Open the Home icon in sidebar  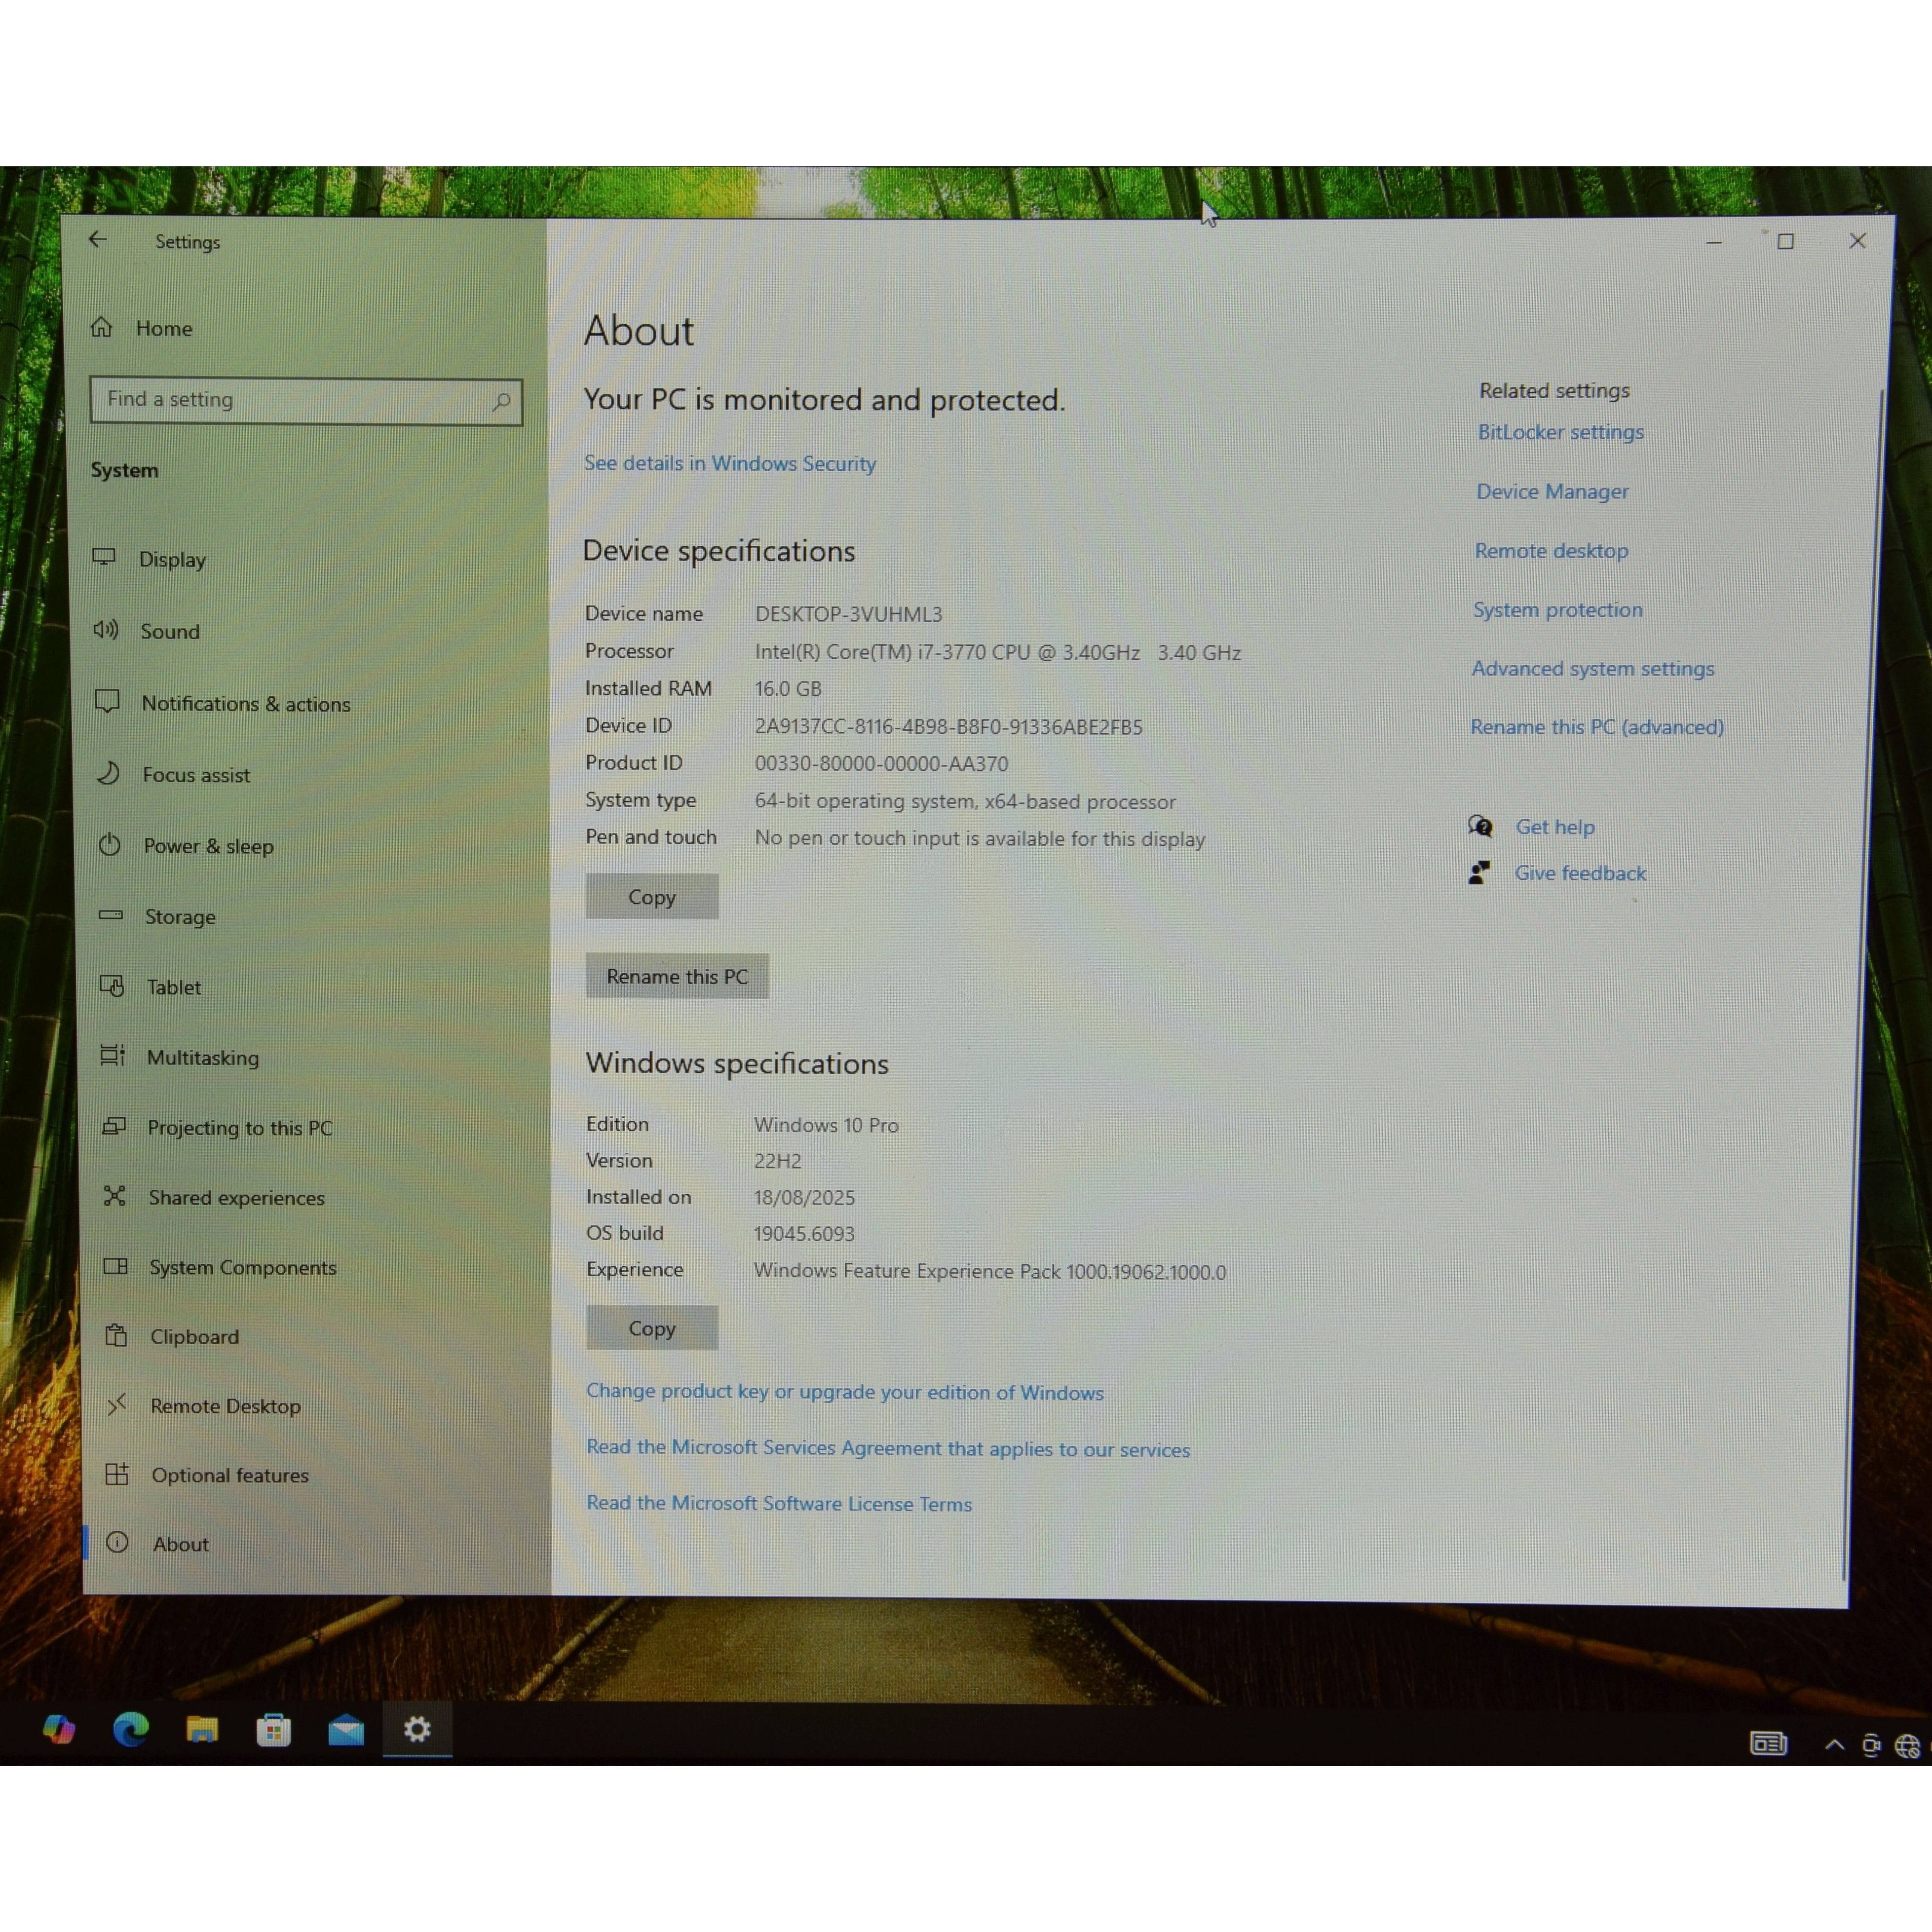(101, 327)
